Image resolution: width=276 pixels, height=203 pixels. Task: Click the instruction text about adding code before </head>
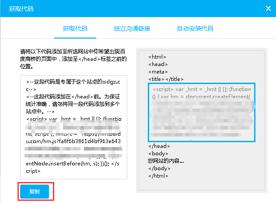(x=73, y=59)
